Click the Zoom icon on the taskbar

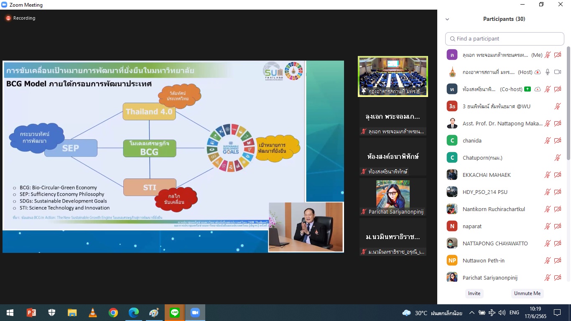(x=195, y=313)
